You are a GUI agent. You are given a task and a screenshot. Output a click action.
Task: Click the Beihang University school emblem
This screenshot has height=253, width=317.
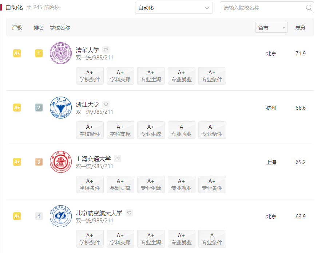[60, 216]
